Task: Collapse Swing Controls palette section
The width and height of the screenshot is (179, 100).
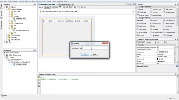Action: pyautogui.click(x=138, y=18)
